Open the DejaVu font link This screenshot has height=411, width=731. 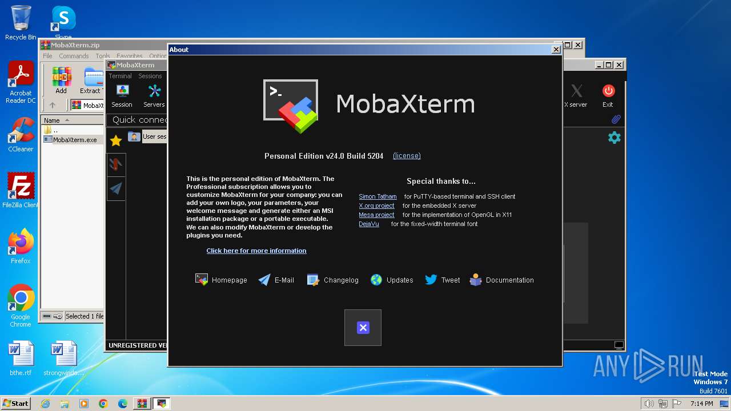(x=368, y=224)
